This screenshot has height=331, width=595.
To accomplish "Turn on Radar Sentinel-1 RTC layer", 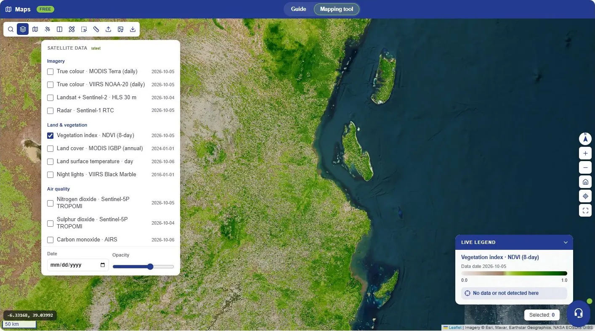I will (x=50, y=111).
